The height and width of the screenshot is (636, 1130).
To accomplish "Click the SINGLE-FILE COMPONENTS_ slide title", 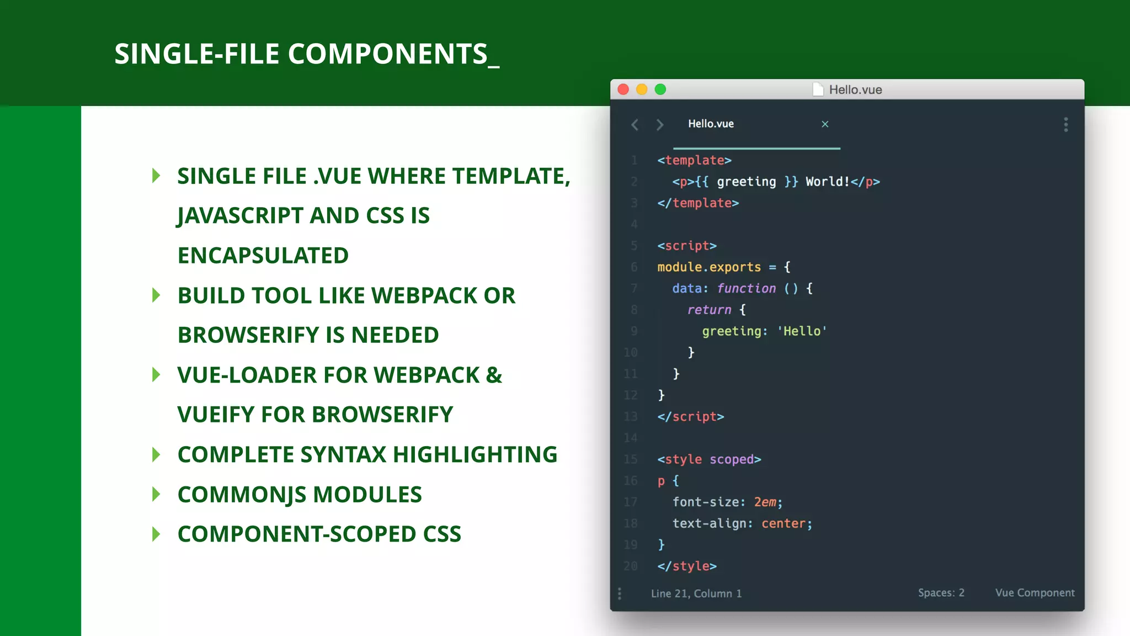I will (x=307, y=54).
